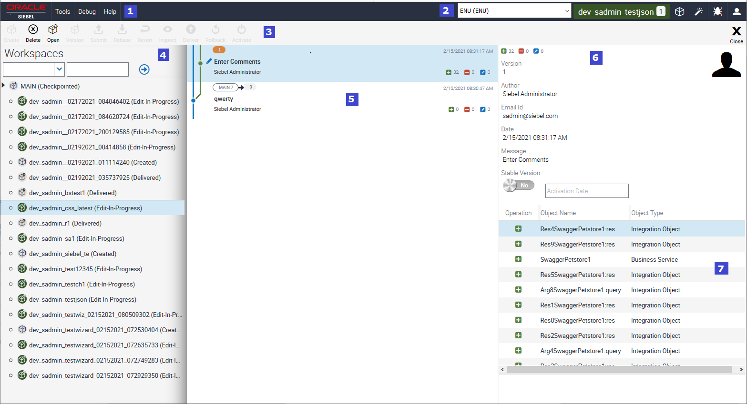The height and width of the screenshot is (404, 747).
Task: Open the Debug menu
Action: pyautogui.click(x=87, y=11)
